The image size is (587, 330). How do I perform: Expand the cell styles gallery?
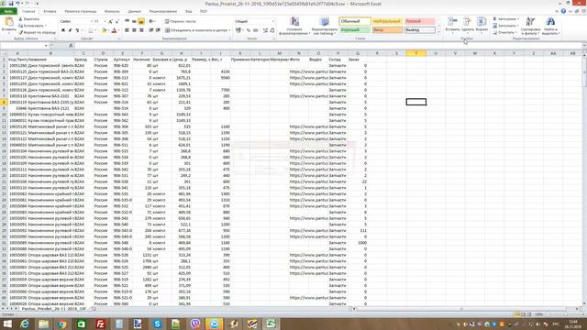[x=438, y=32]
